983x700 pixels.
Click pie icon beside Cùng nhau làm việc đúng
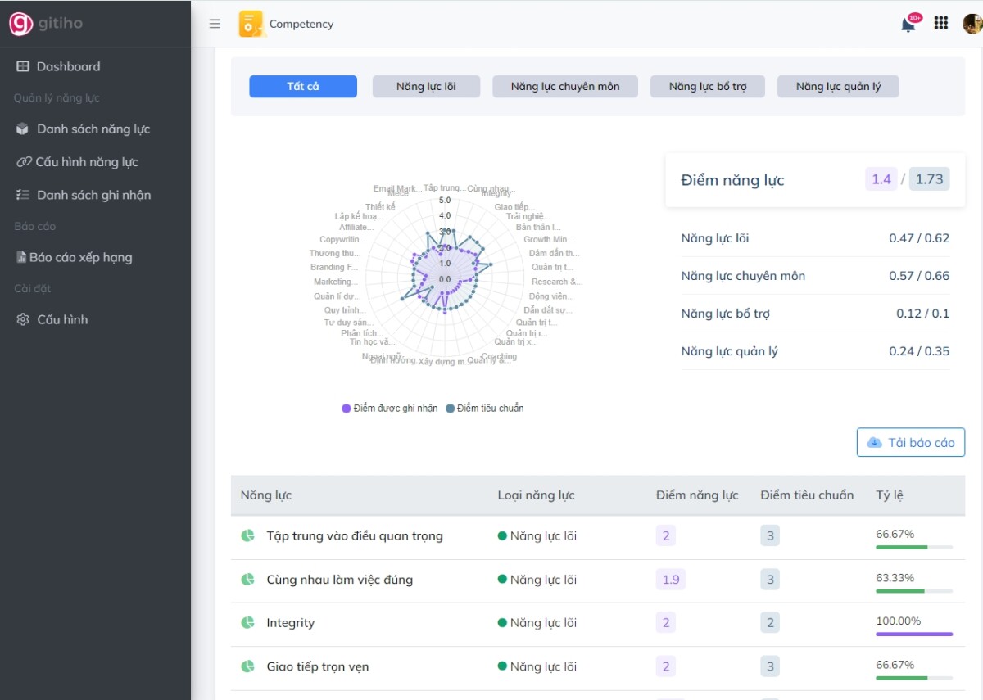point(247,579)
